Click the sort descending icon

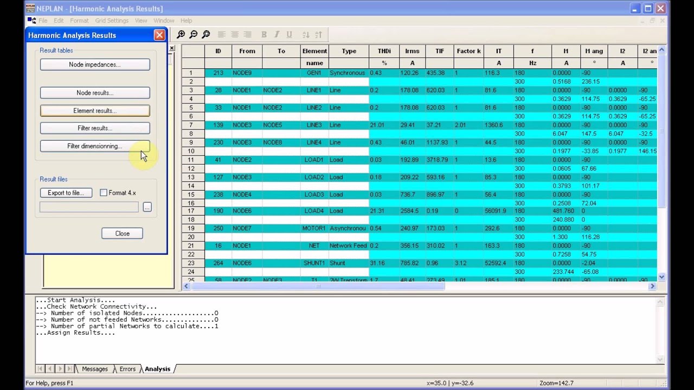318,35
